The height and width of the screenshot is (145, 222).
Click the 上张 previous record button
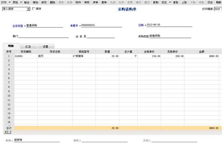click(x=184, y=2)
